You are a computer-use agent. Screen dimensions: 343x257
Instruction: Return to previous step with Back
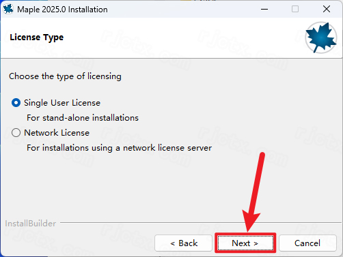184,243
